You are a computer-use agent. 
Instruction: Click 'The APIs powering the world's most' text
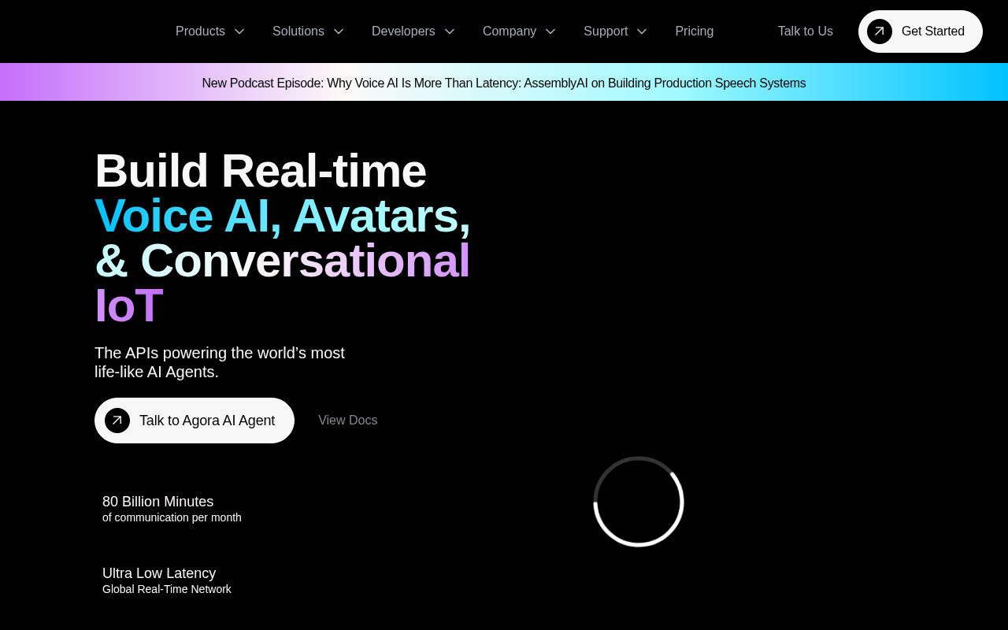tap(220, 353)
